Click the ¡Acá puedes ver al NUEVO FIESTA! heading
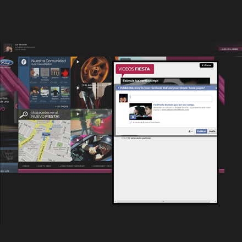242x242 pixels. (45, 114)
